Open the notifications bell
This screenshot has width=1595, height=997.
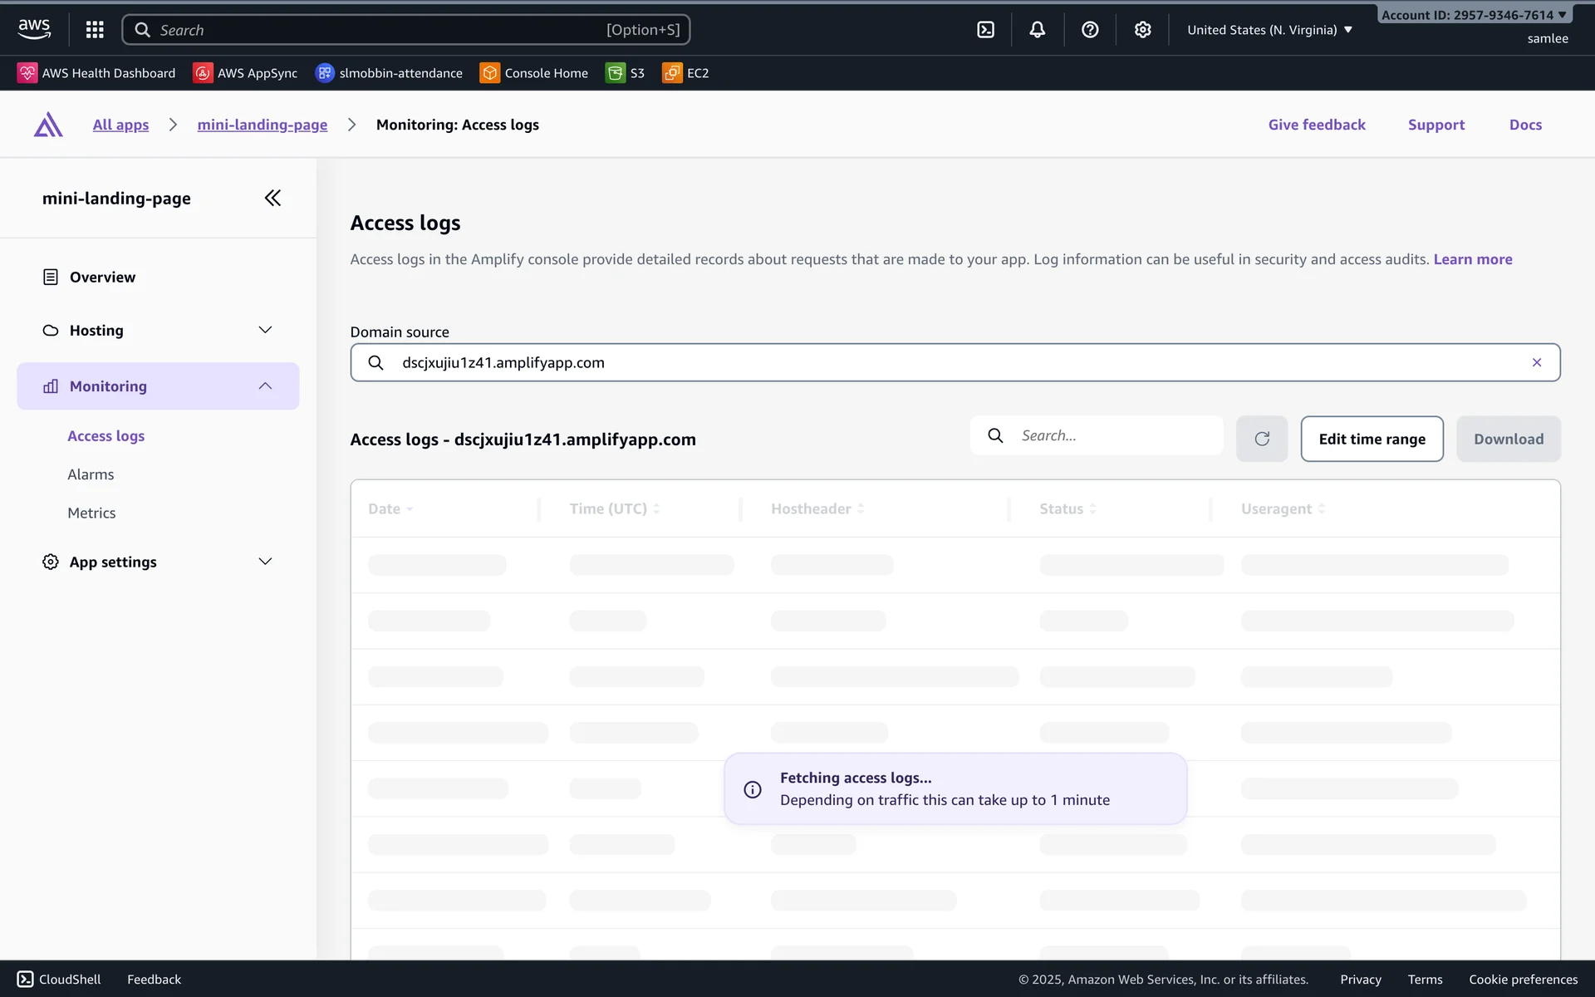pos(1038,30)
